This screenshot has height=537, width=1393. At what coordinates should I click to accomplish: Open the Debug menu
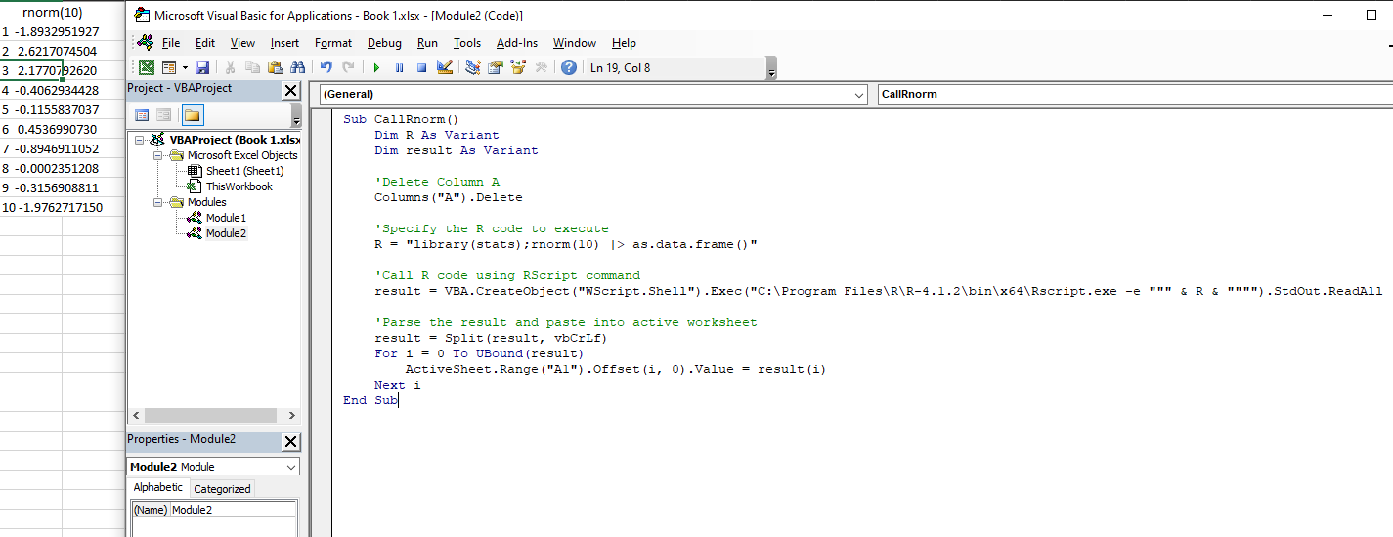click(384, 43)
